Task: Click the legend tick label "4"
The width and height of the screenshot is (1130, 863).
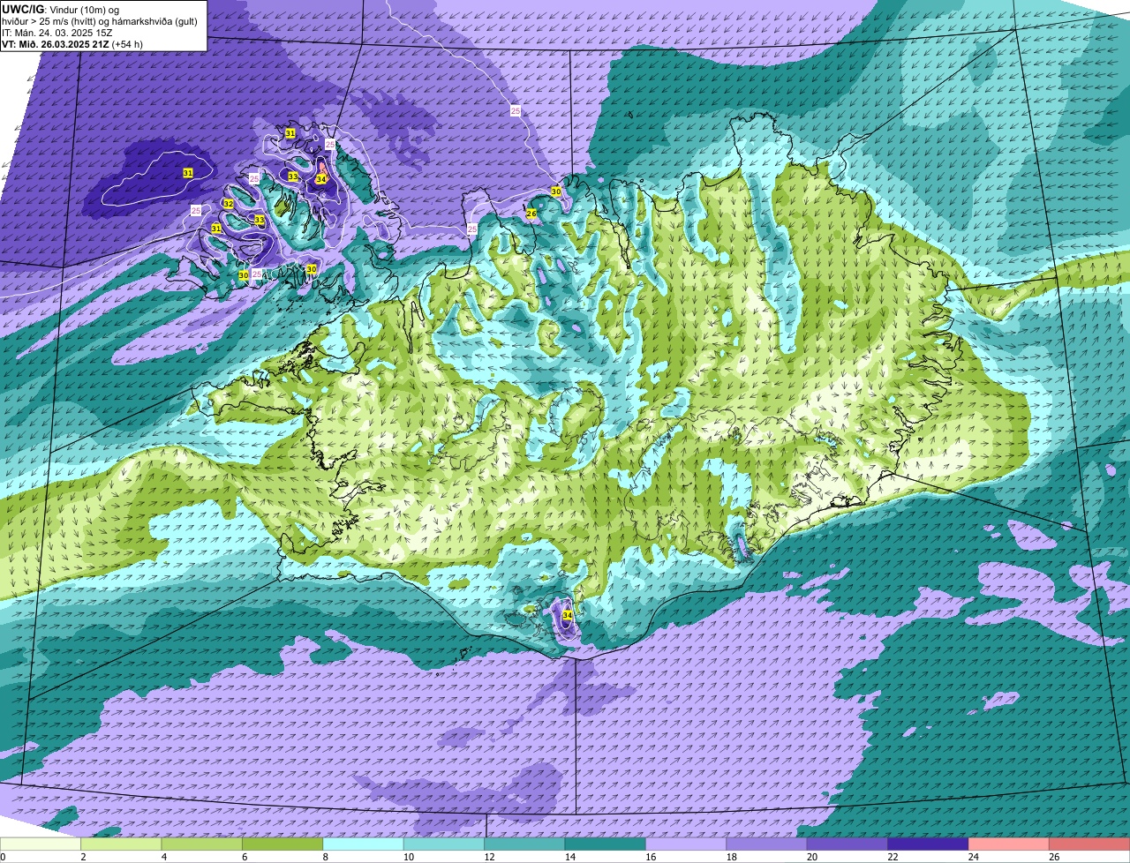Action: click(x=162, y=857)
